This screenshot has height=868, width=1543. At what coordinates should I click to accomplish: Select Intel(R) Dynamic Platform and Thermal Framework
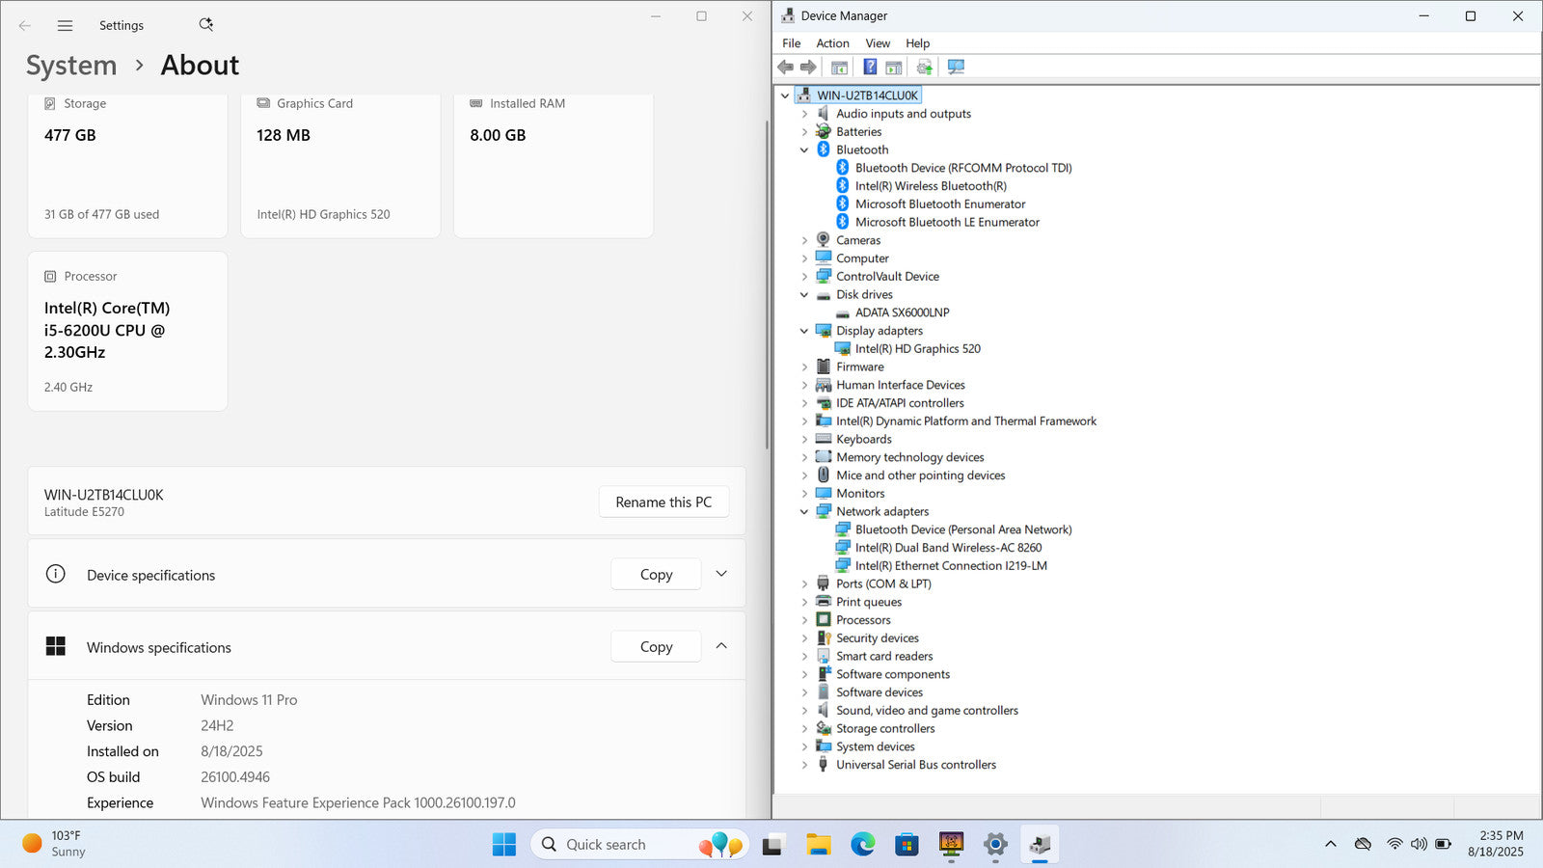click(966, 421)
